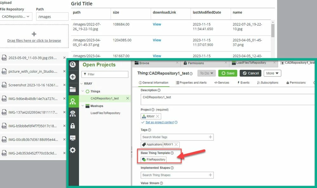
Task: Remove IMG-9d6e4b48db14e7ca727c file from list
Action: (x=64, y=98)
